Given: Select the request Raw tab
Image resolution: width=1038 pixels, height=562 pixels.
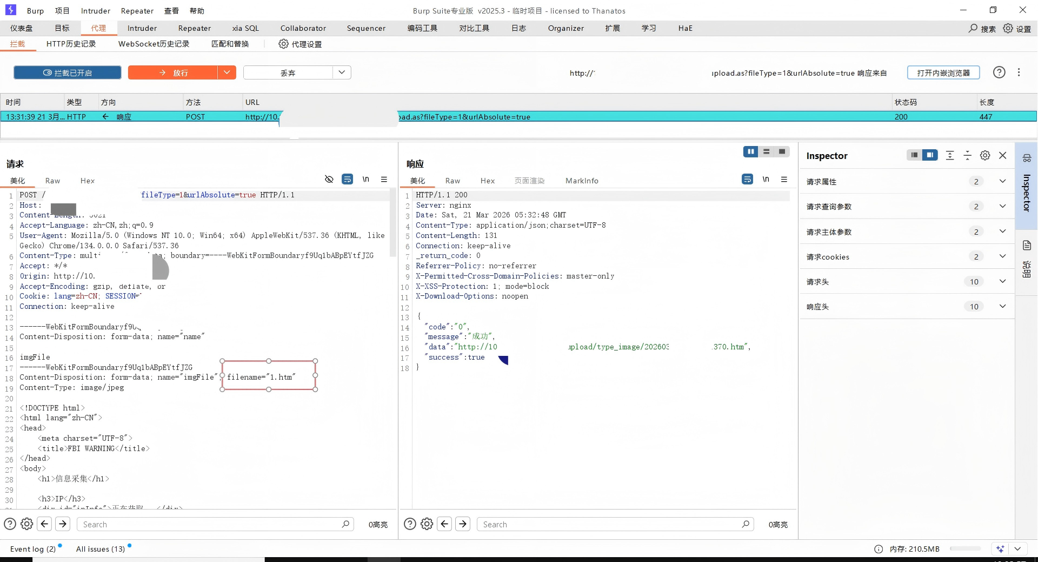Looking at the screenshot, I should pos(52,181).
